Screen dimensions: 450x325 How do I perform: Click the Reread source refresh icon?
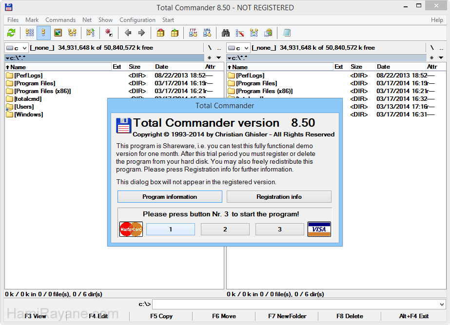[11, 33]
